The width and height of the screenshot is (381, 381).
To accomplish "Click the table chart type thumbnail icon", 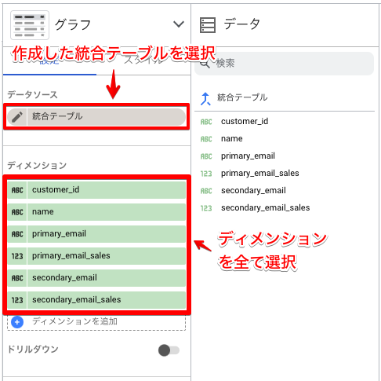I will pyautogui.click(x=30, y=25).
